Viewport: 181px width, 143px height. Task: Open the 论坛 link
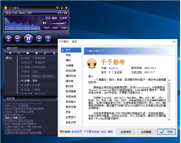103,132
